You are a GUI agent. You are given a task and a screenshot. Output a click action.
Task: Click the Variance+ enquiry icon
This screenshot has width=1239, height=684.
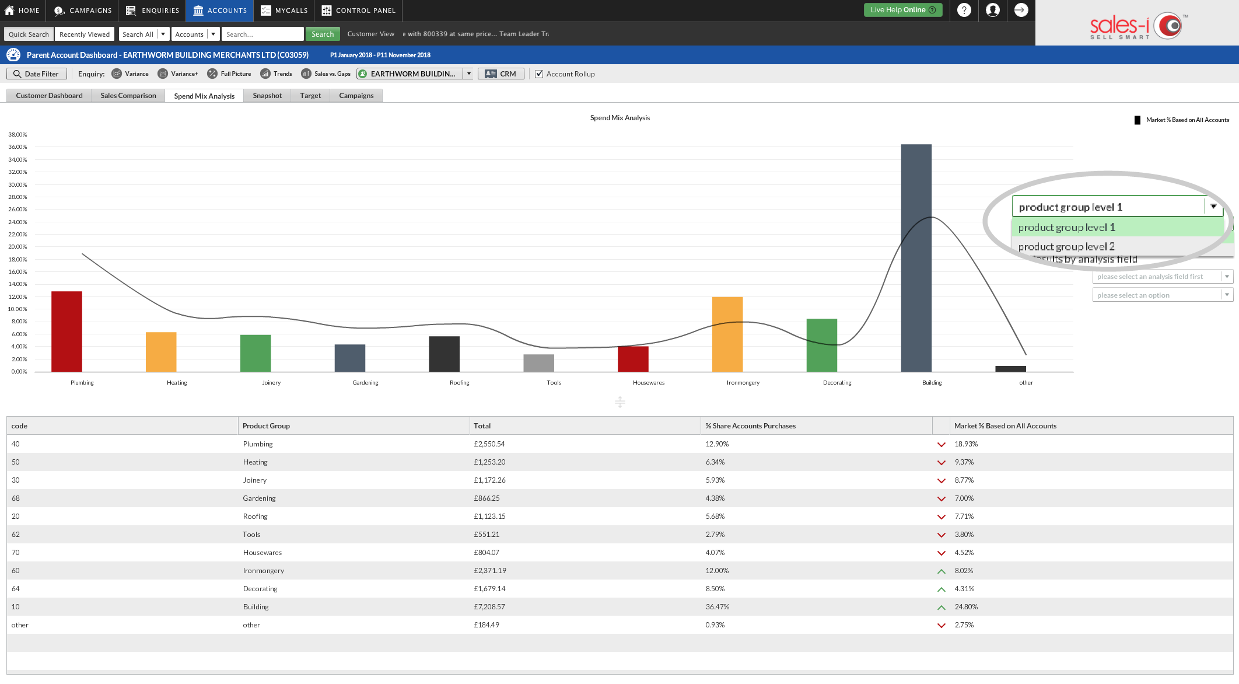[162, 74]
